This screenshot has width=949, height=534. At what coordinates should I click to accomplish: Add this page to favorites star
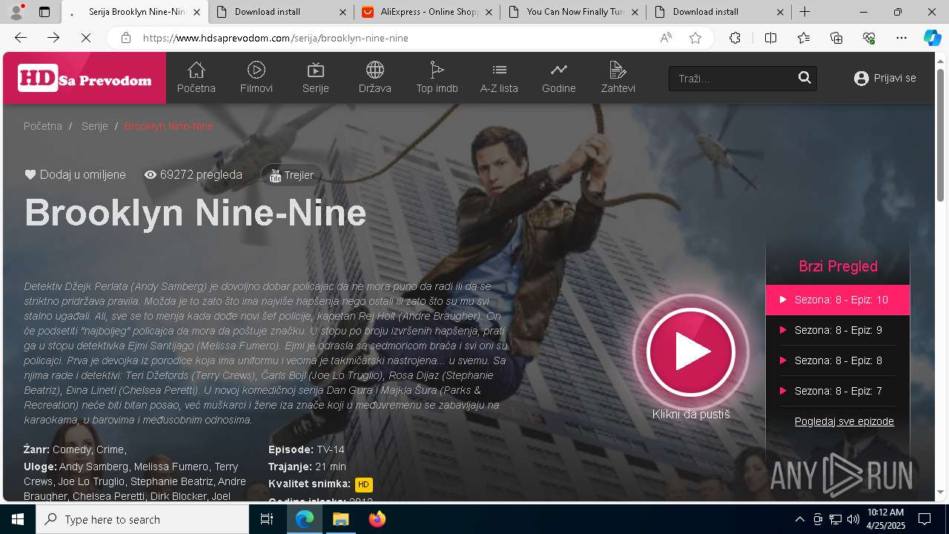coord(695,38)
